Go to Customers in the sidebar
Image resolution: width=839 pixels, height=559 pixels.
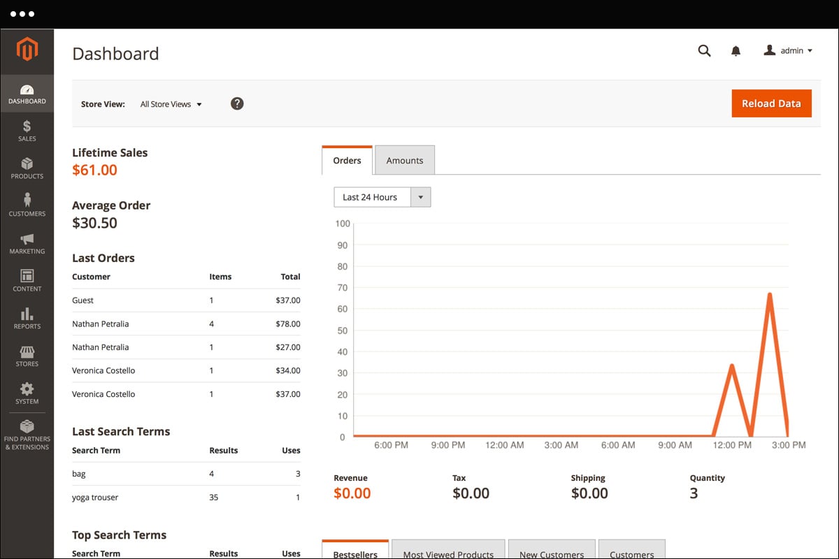tap(27, 205)
